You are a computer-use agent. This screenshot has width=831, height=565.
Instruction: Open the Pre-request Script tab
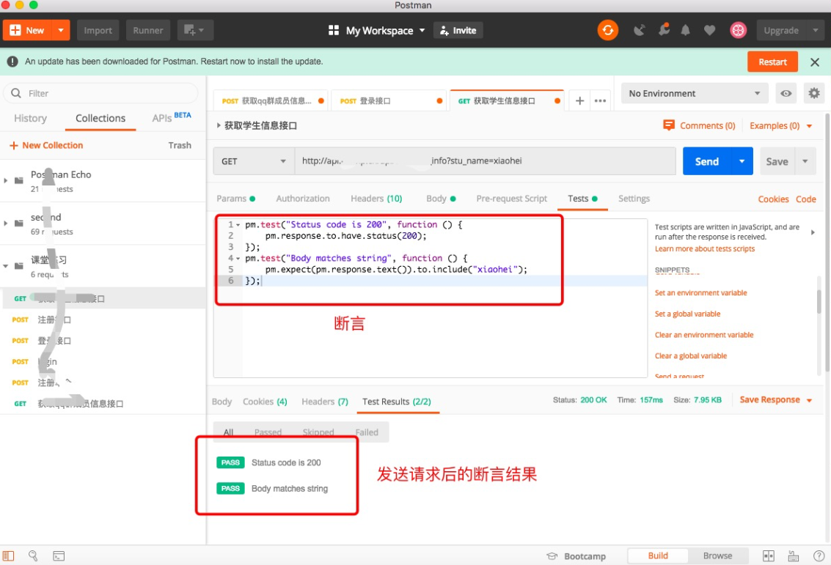click(511, 199)
